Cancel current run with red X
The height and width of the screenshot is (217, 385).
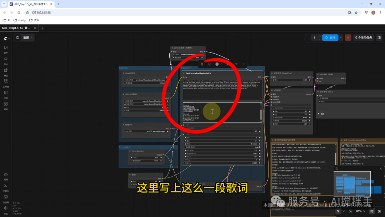(x=348, y=37)
